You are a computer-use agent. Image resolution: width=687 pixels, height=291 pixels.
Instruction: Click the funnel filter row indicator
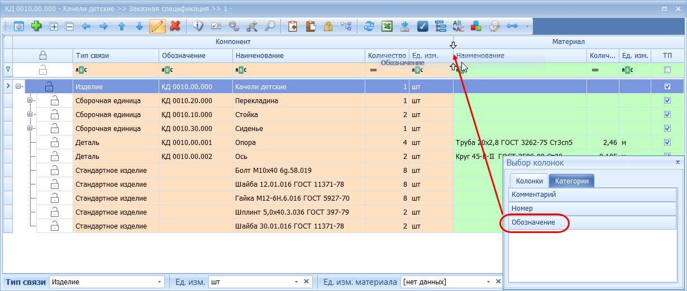coord(8,69)
